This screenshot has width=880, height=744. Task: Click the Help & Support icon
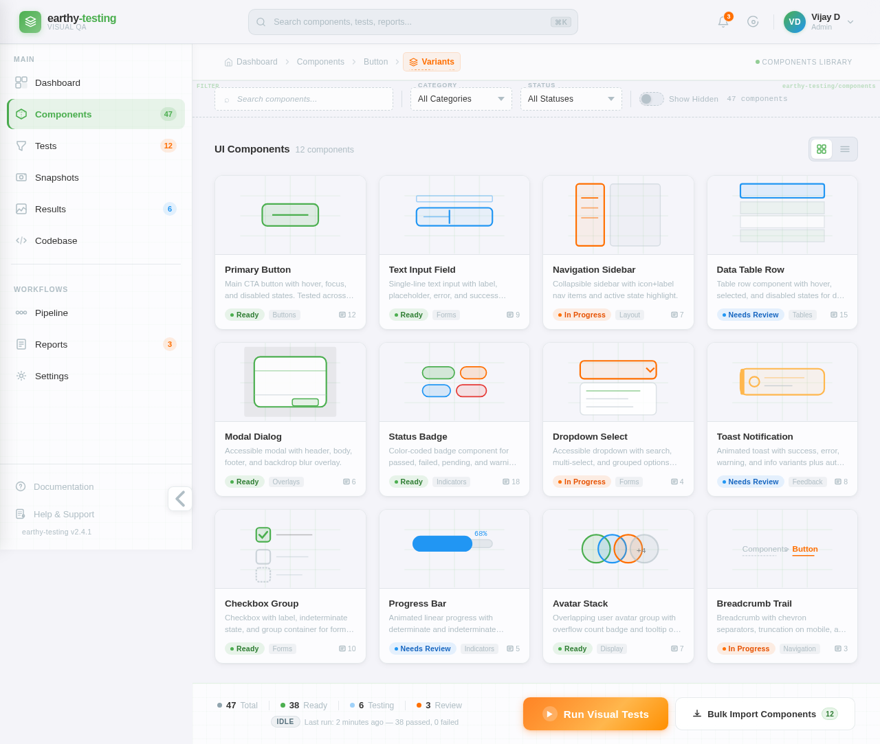coord(21,514)
